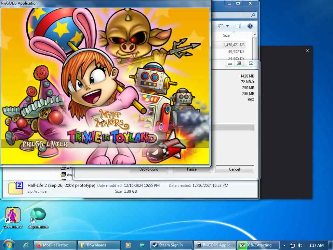333x250 pixels.
Task: Click the Trixie in Toyland logo
Action: [112, 137]
